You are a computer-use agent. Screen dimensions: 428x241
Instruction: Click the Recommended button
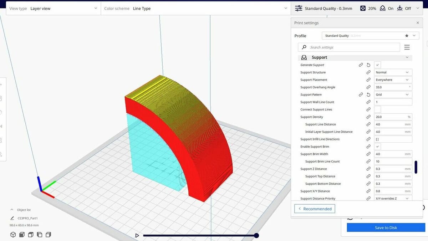click(x=315, y=209)
